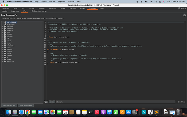Viewport: 187px width, 117px height.
Task: Select the APIs sub-tab
Action: [x=25, y=11]
